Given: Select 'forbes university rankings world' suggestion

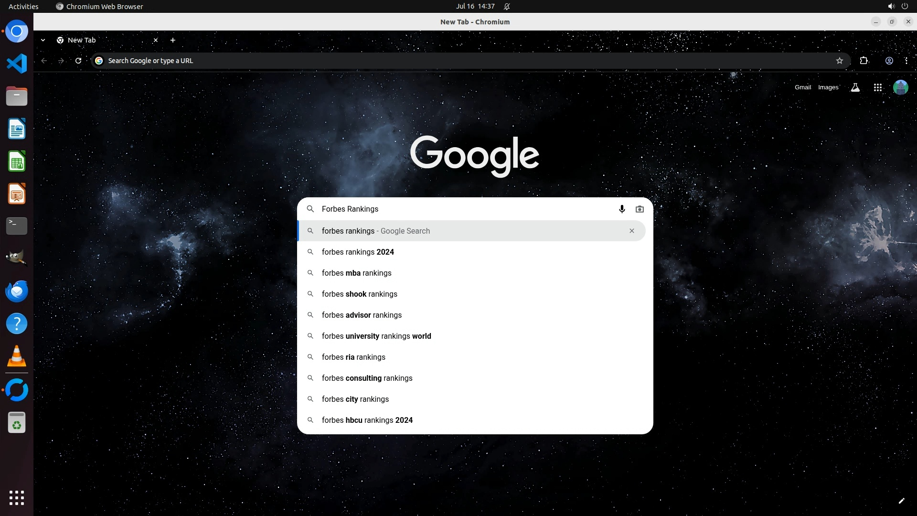Looking at the screenshot, I should [x=376, y=336].
